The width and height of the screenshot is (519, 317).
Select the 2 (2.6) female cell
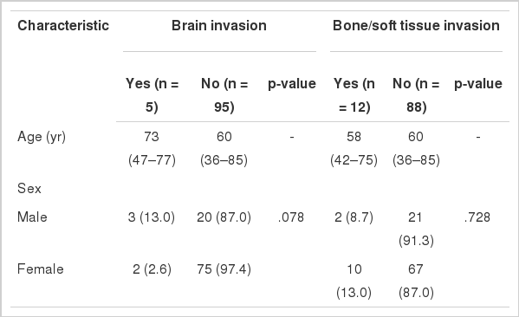click(x=152, y=268)
